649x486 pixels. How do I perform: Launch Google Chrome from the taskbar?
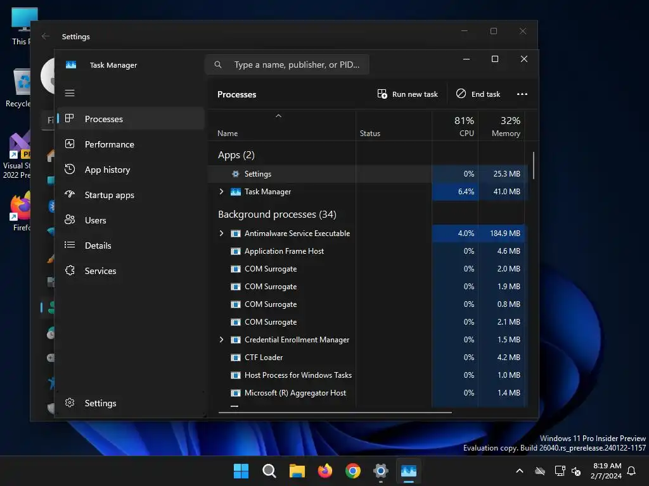[352, 471]
